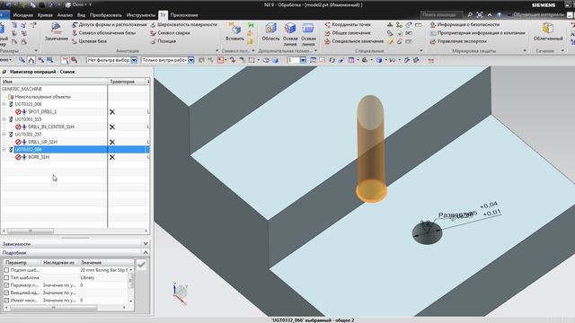Select the Символ сварки tool

pos(170,33)
